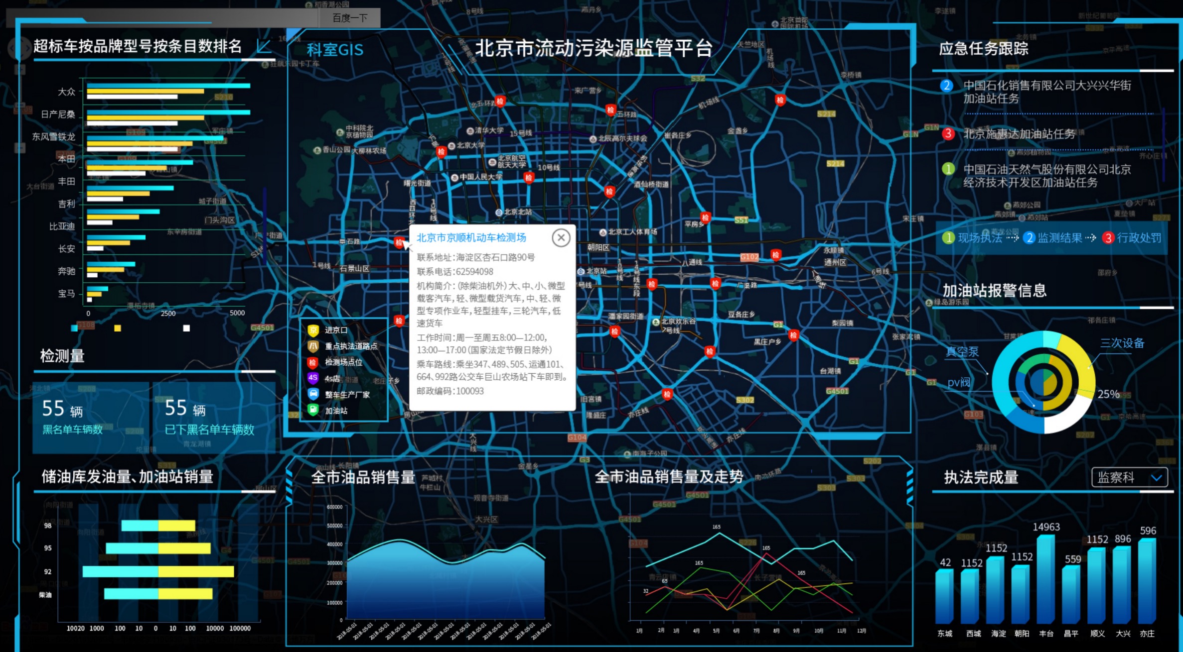Click red number 3 badge beside 北京施惠达加油站任务
This screenshot has height=652, width=1183.
click(948, 133)
